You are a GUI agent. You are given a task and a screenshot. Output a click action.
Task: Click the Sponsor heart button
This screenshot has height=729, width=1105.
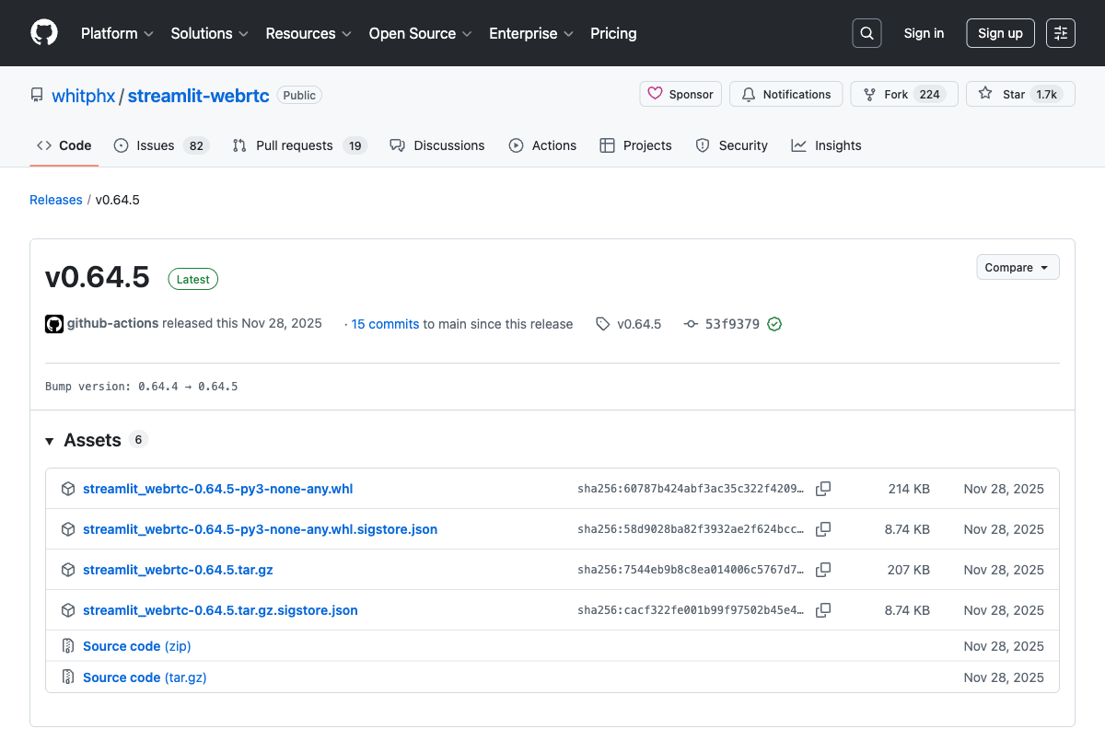pyautogui.click(x=680, y=94)
